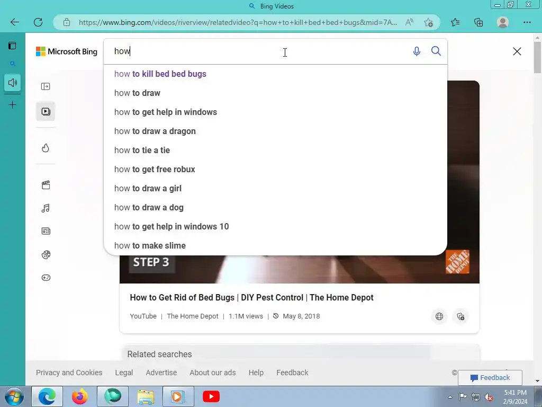Open Music videos note icon
542x407 pixels.
click(x=46, y=208)
